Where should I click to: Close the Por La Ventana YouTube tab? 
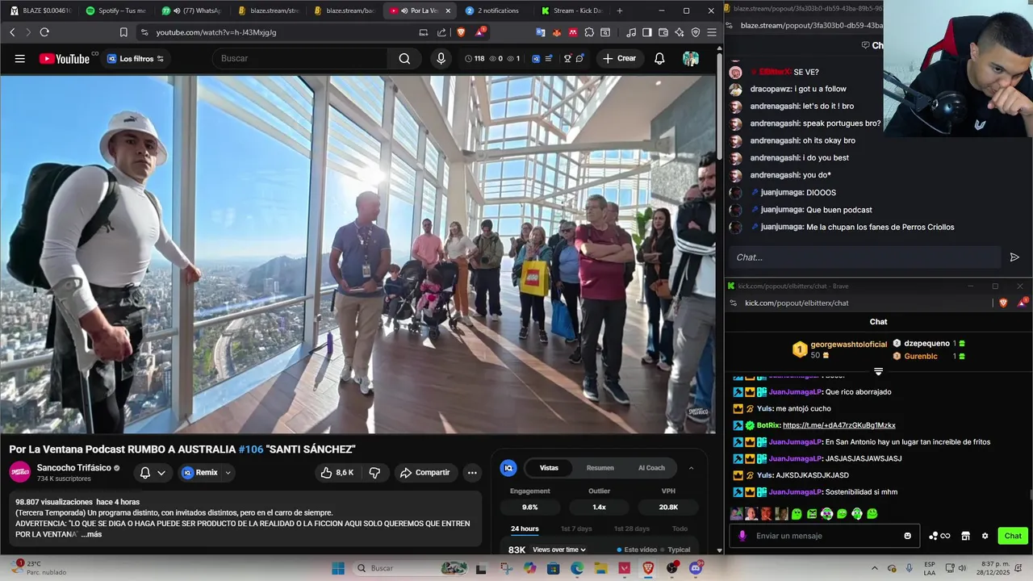448,10
